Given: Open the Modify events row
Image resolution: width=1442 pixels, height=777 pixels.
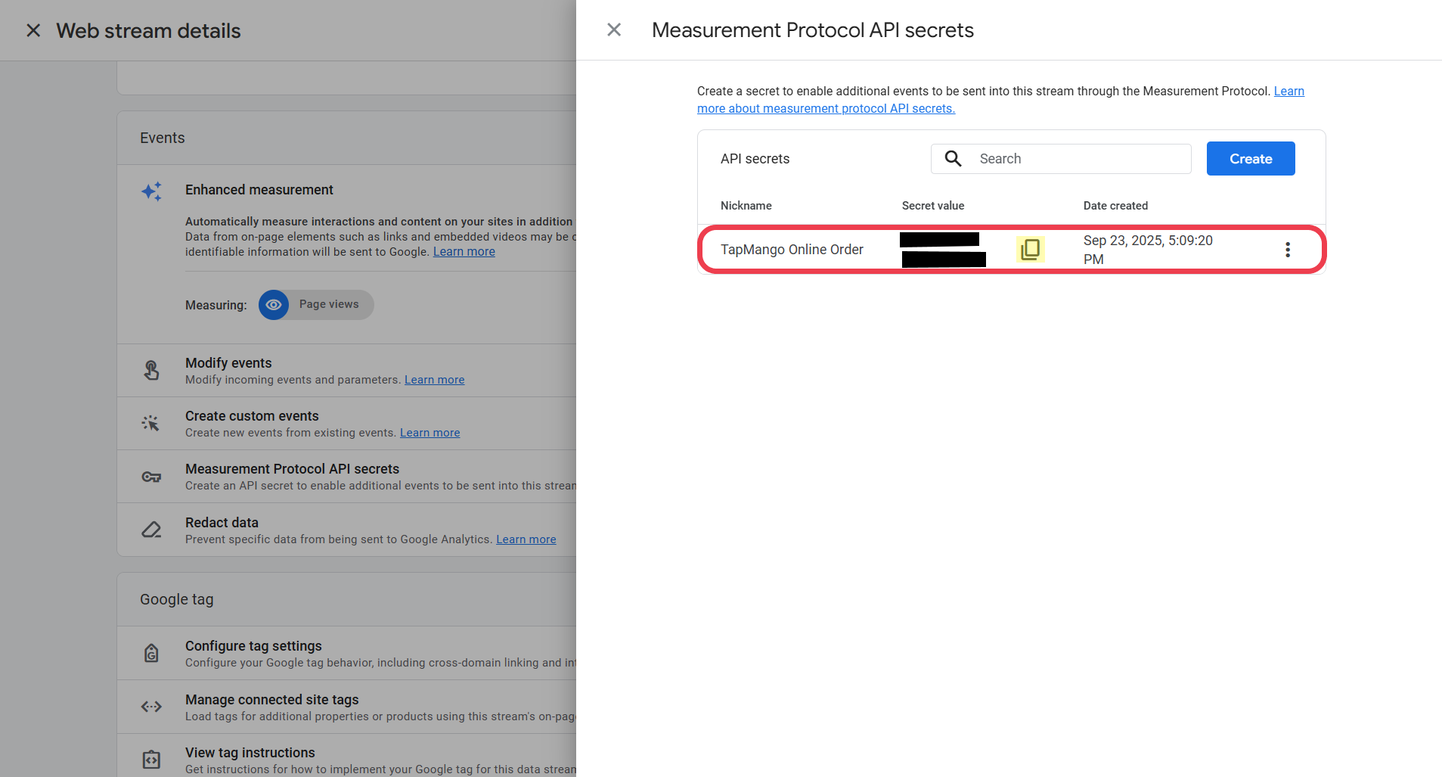Looking at the screenshot, I should [x=347, y=371].
